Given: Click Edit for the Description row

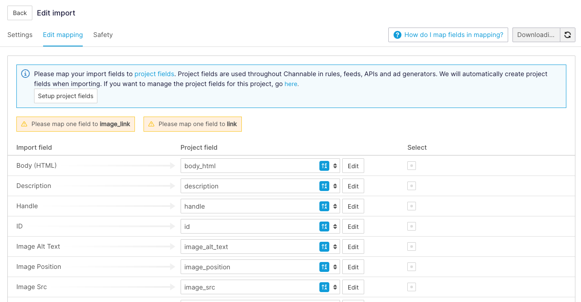Looking at the screenshot, I should click(x=353, y=186).
